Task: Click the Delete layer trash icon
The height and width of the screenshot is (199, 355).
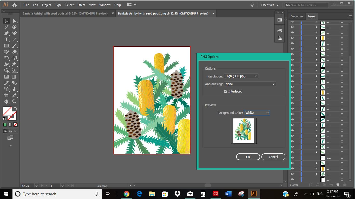Action: [345, 185]
